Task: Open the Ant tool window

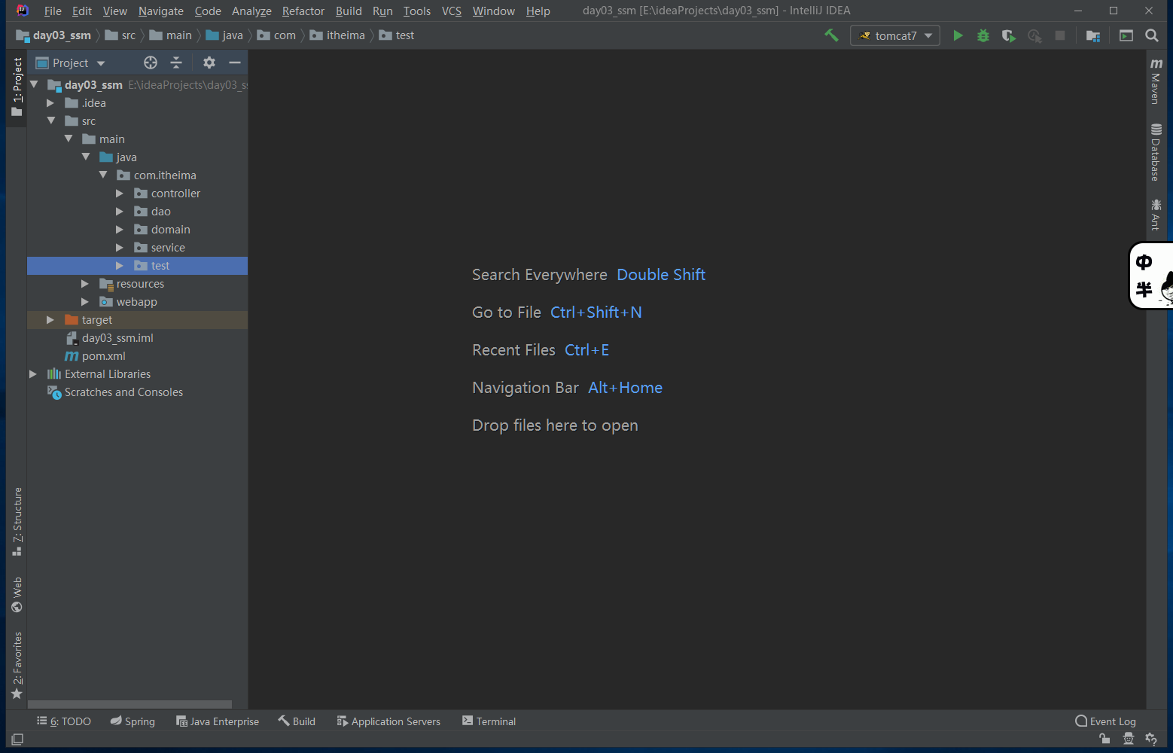Action: tap(1156, 215)
